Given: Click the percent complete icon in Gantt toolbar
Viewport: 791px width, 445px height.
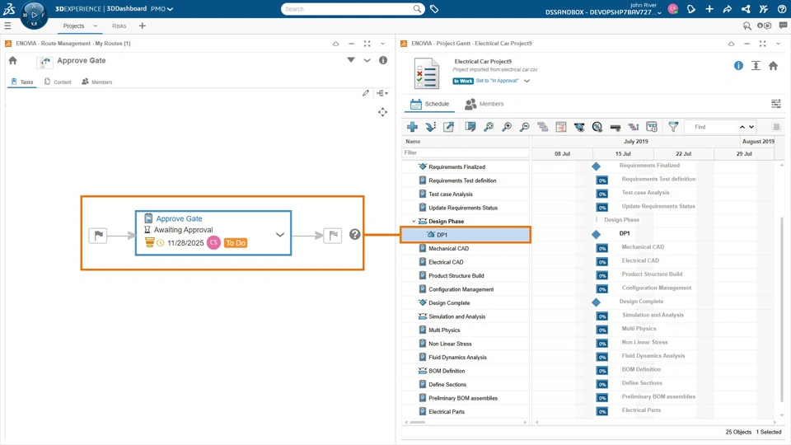Looking at the screenshot, I should pyautogui.click(x=597, y=127).
